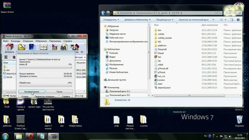Select the ссылки folder on desktop
This screenshot has height=140, width=249.
coord(144,121)
